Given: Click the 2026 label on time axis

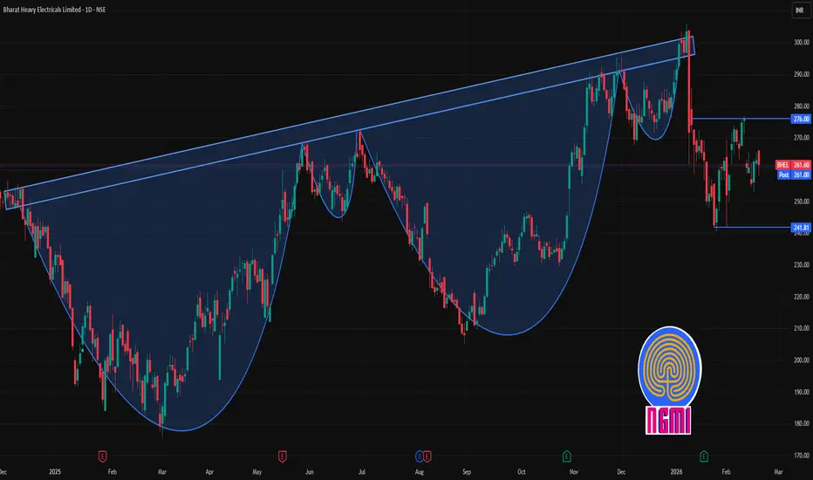Looking at the screenshot, I should 676,471.
